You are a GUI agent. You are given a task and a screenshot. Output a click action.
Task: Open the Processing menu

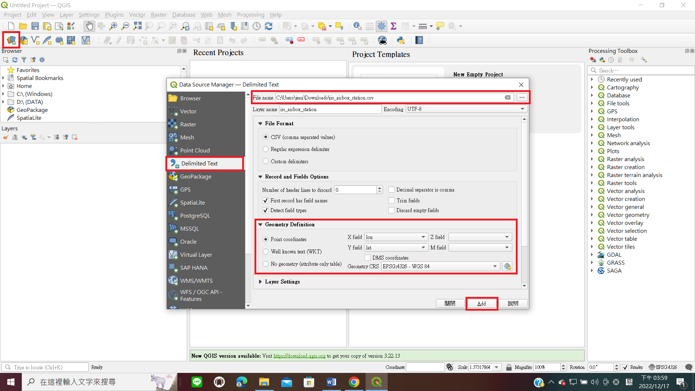pos(250,15)
